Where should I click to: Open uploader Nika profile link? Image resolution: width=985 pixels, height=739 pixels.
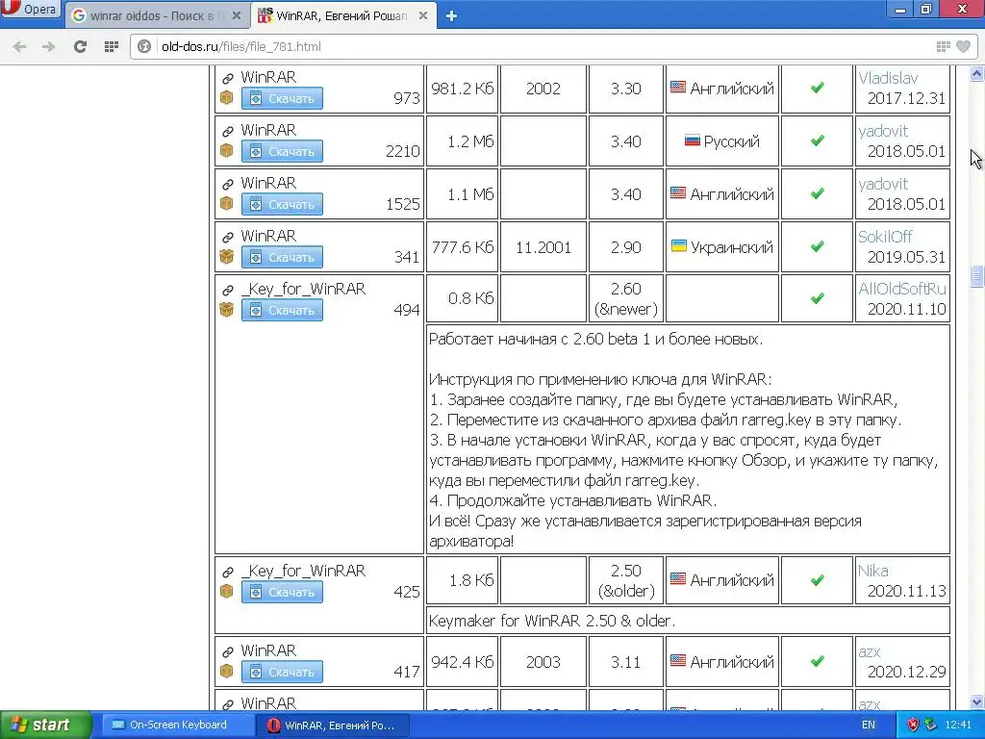[873, 571]
